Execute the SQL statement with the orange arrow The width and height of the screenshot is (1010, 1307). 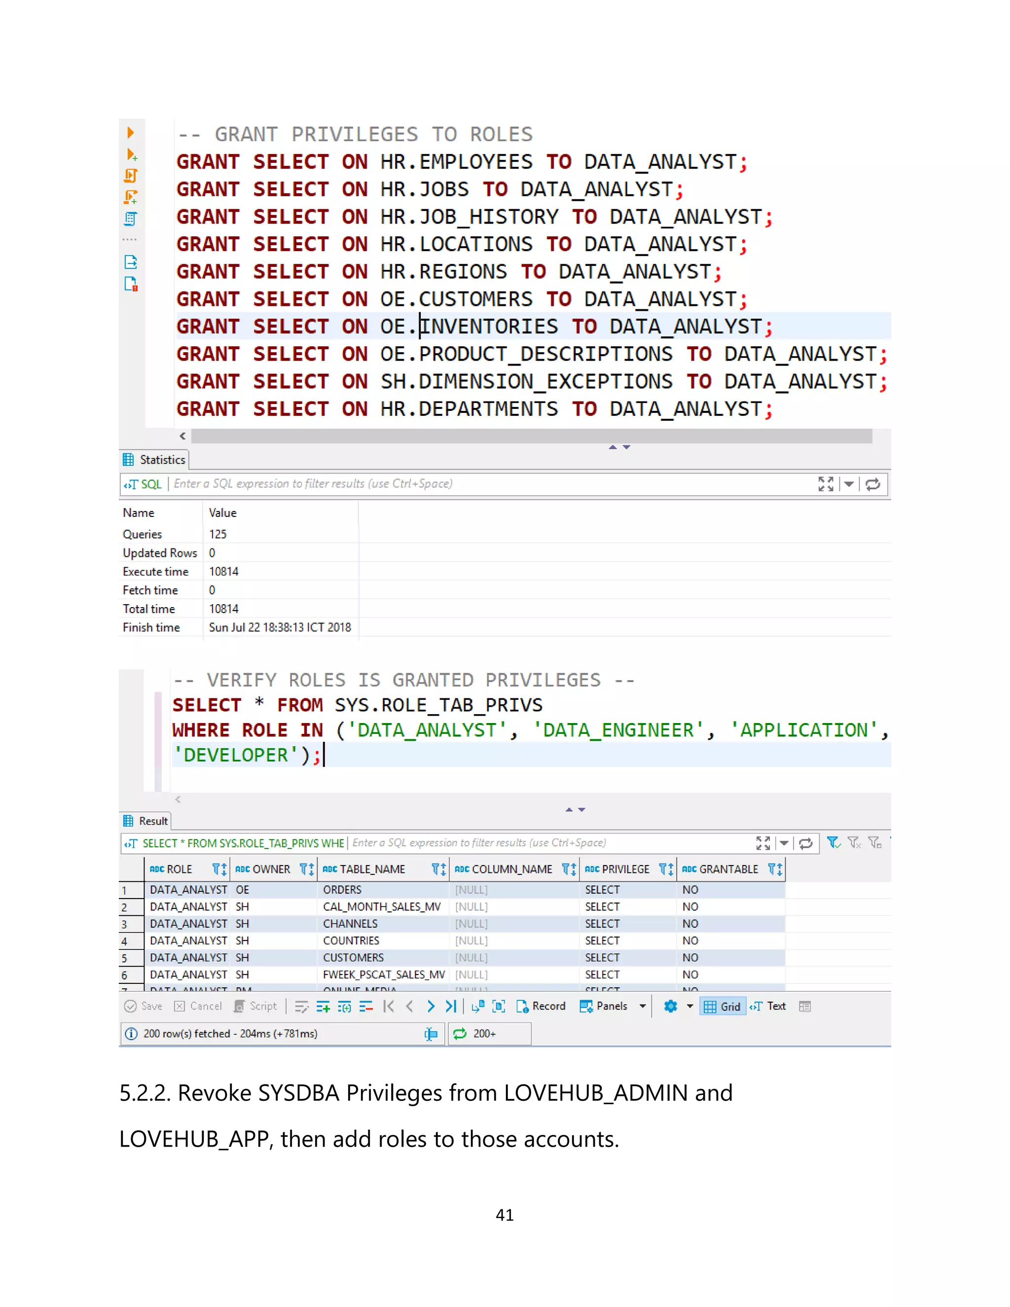click(130, 132)
